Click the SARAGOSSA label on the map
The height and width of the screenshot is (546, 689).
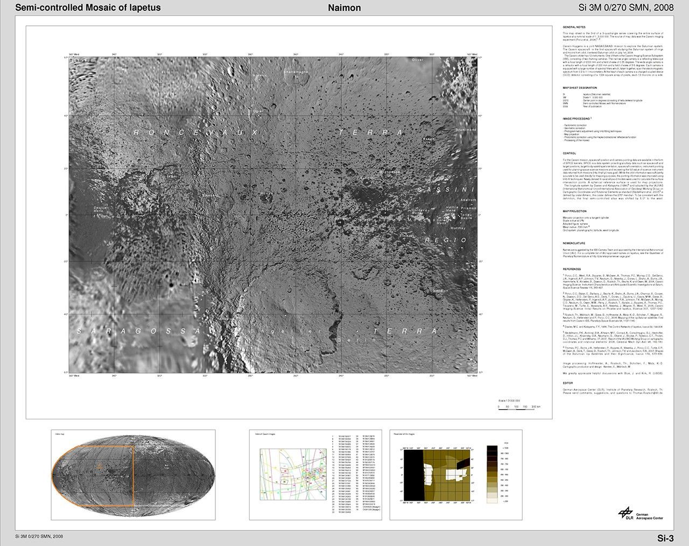coord(138,331)
